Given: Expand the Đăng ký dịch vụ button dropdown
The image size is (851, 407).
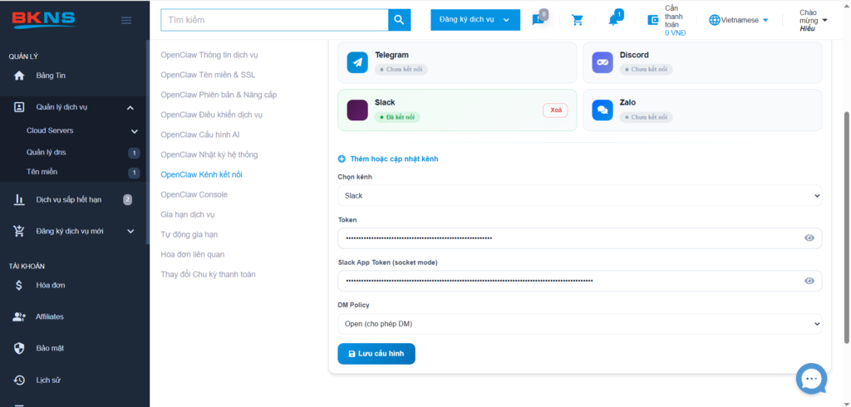Looking at the screenshot, I should coord(475,20).
